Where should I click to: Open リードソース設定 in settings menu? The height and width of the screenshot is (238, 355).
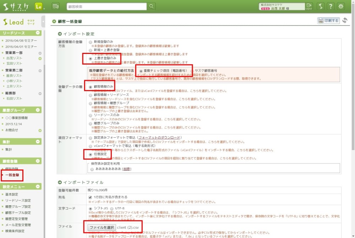pyautogui.click(x=18, y=200)
